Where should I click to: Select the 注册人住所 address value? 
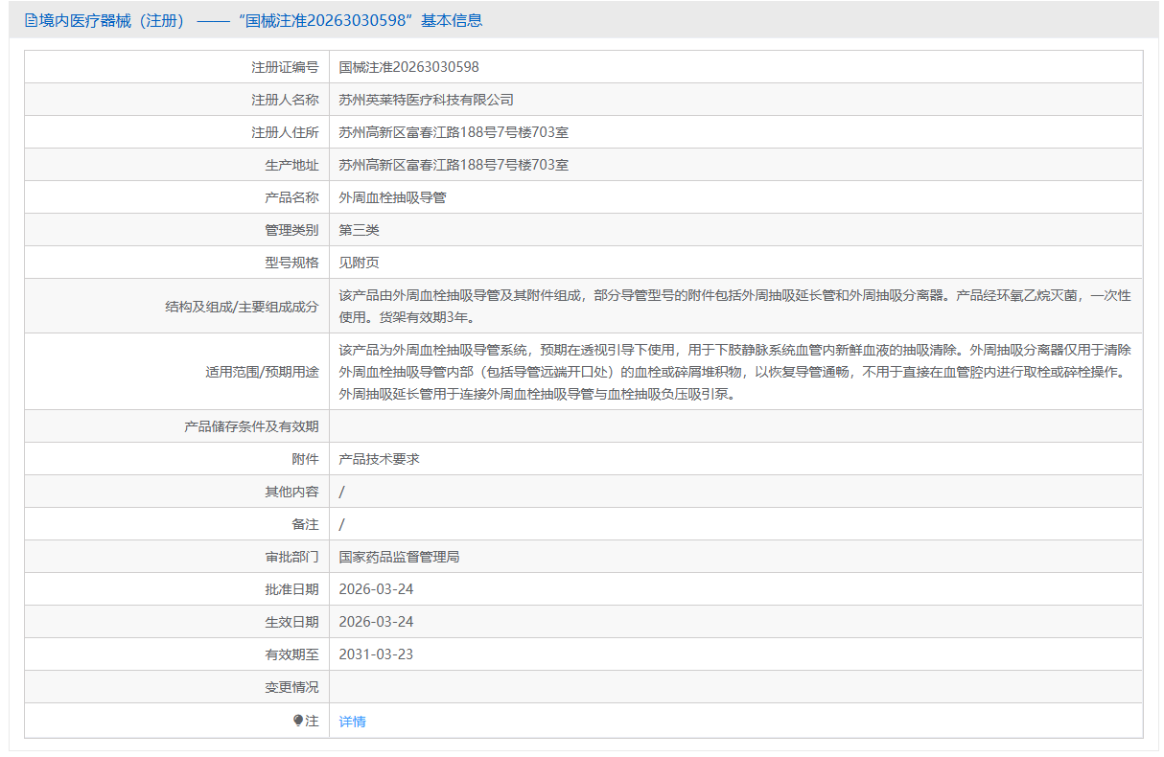454,132
